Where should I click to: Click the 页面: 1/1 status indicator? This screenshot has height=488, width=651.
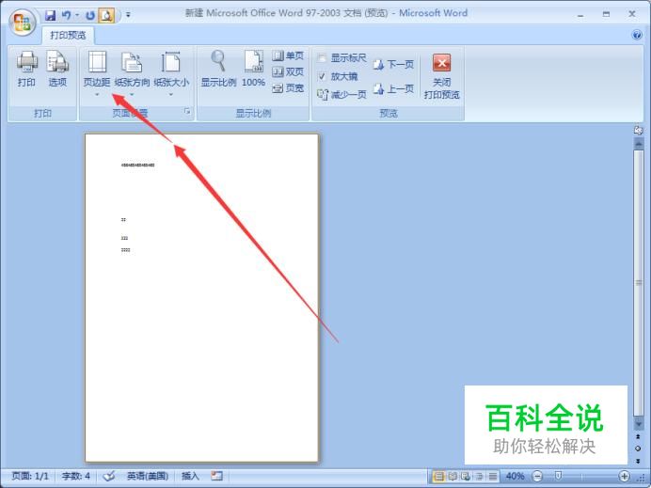pos(30,476)
